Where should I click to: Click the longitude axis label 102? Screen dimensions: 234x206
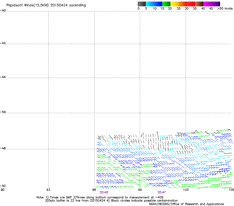186,190
